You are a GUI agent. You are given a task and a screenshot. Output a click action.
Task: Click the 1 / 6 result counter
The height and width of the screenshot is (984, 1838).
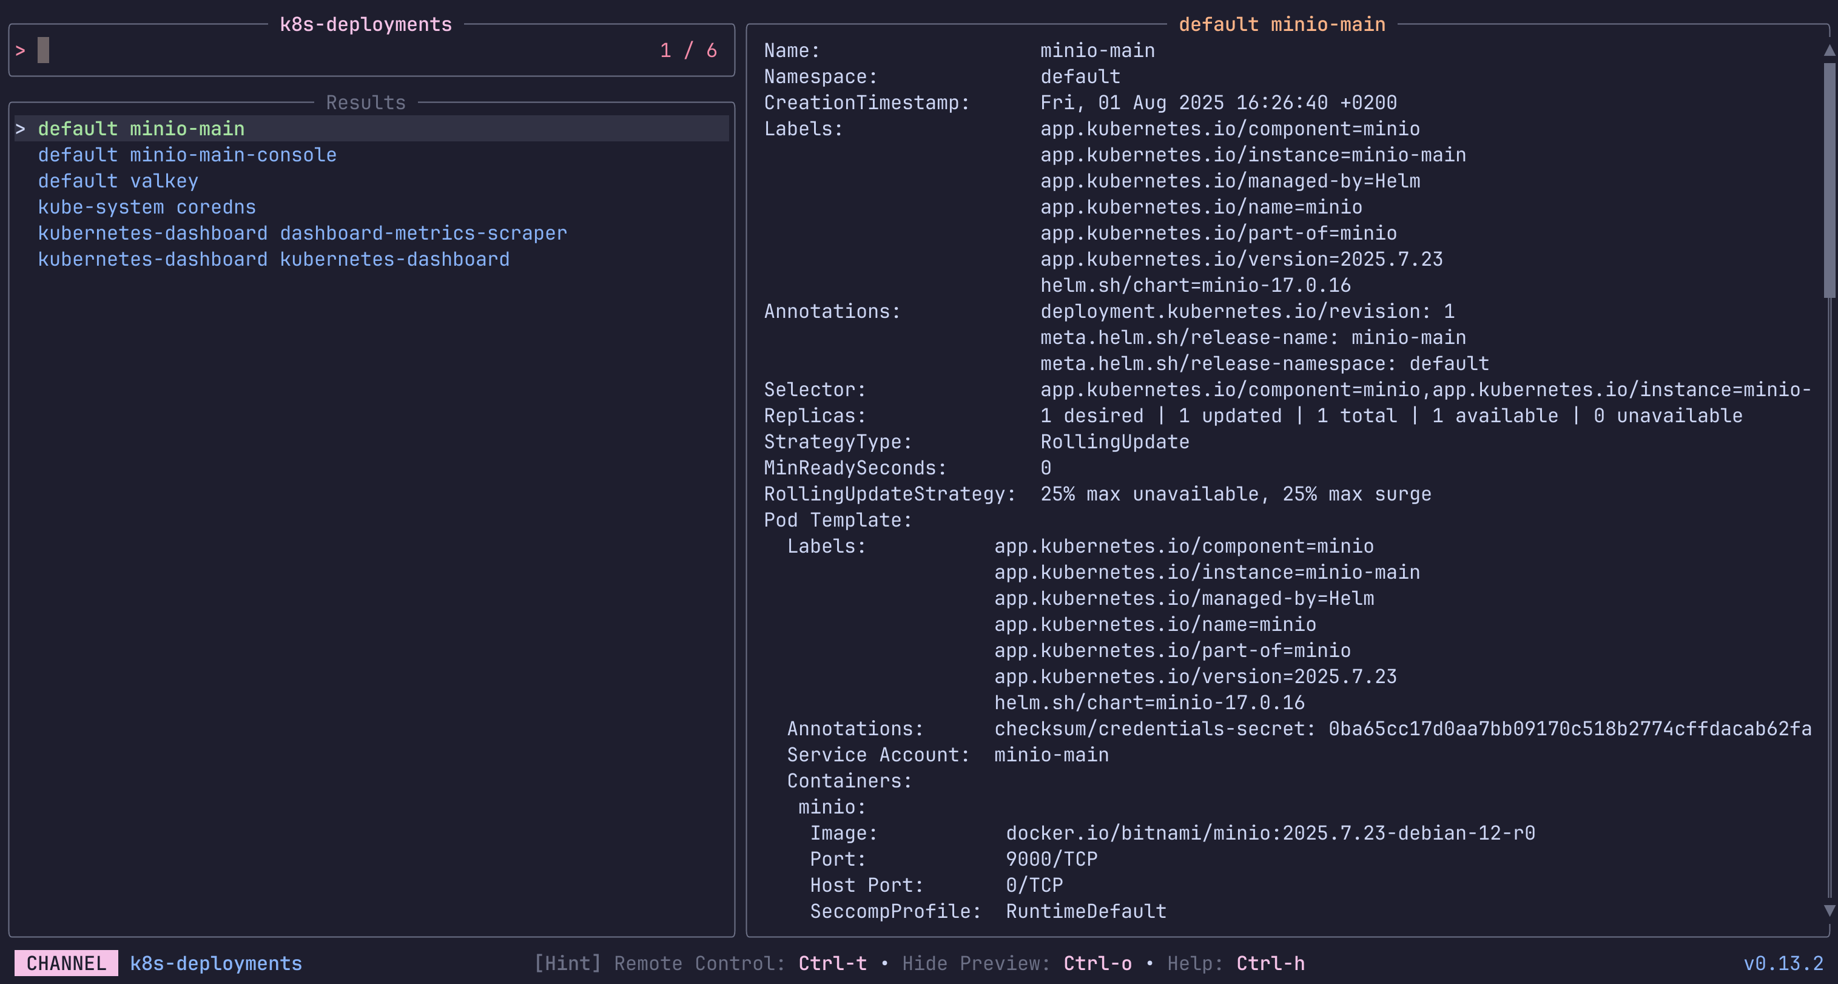coord(688,51)
